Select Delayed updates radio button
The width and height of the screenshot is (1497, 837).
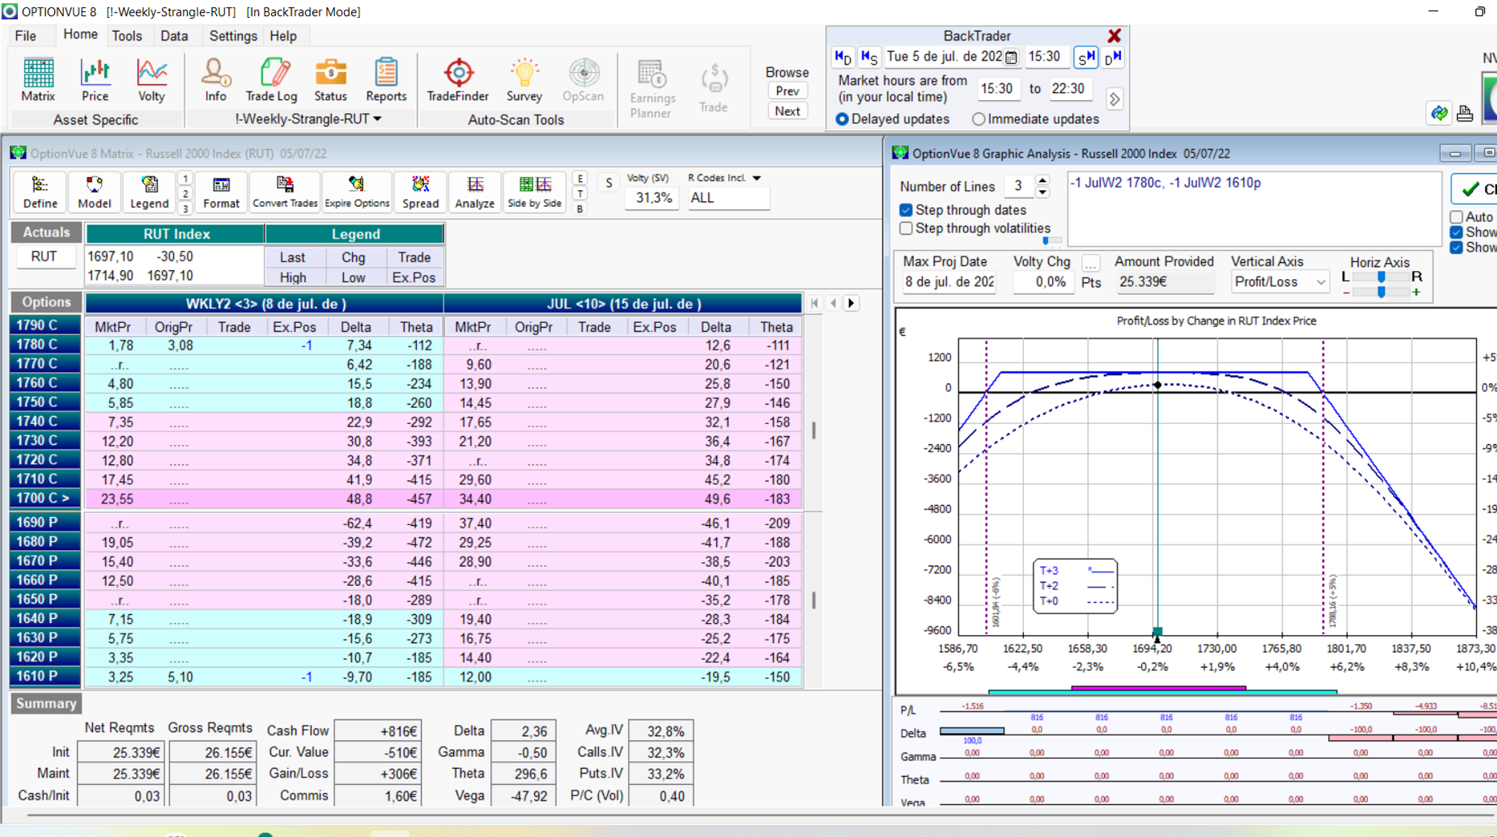pyautogui.click(x=842, y=119)
